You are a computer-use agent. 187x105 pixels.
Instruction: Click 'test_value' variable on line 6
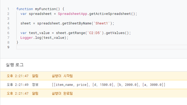tap(39, 33)
